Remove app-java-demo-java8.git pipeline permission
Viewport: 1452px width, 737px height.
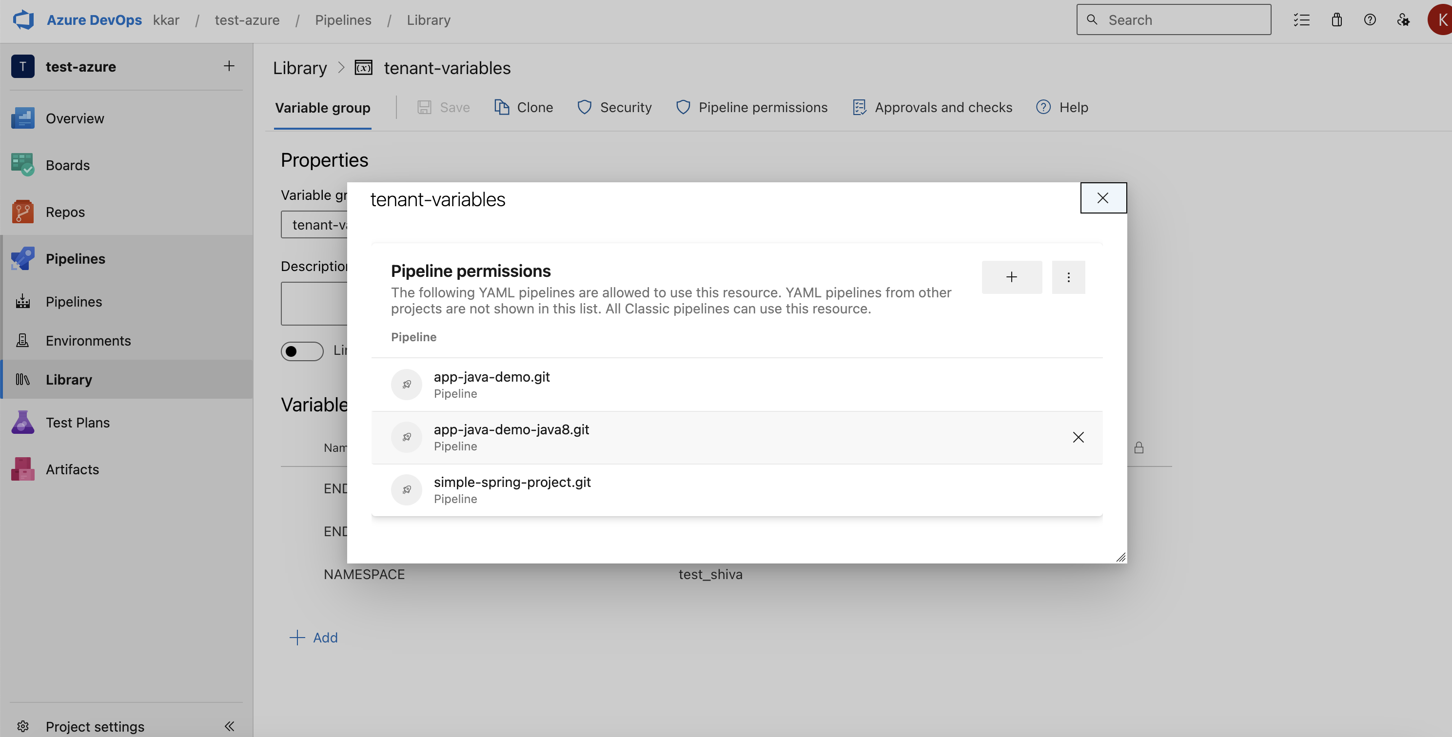pyautogui.click(x=1077, y=437)
